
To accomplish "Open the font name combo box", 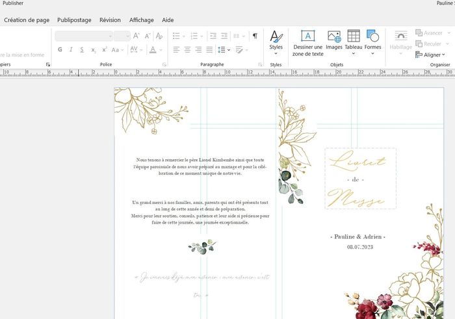I will click(84, 36).
